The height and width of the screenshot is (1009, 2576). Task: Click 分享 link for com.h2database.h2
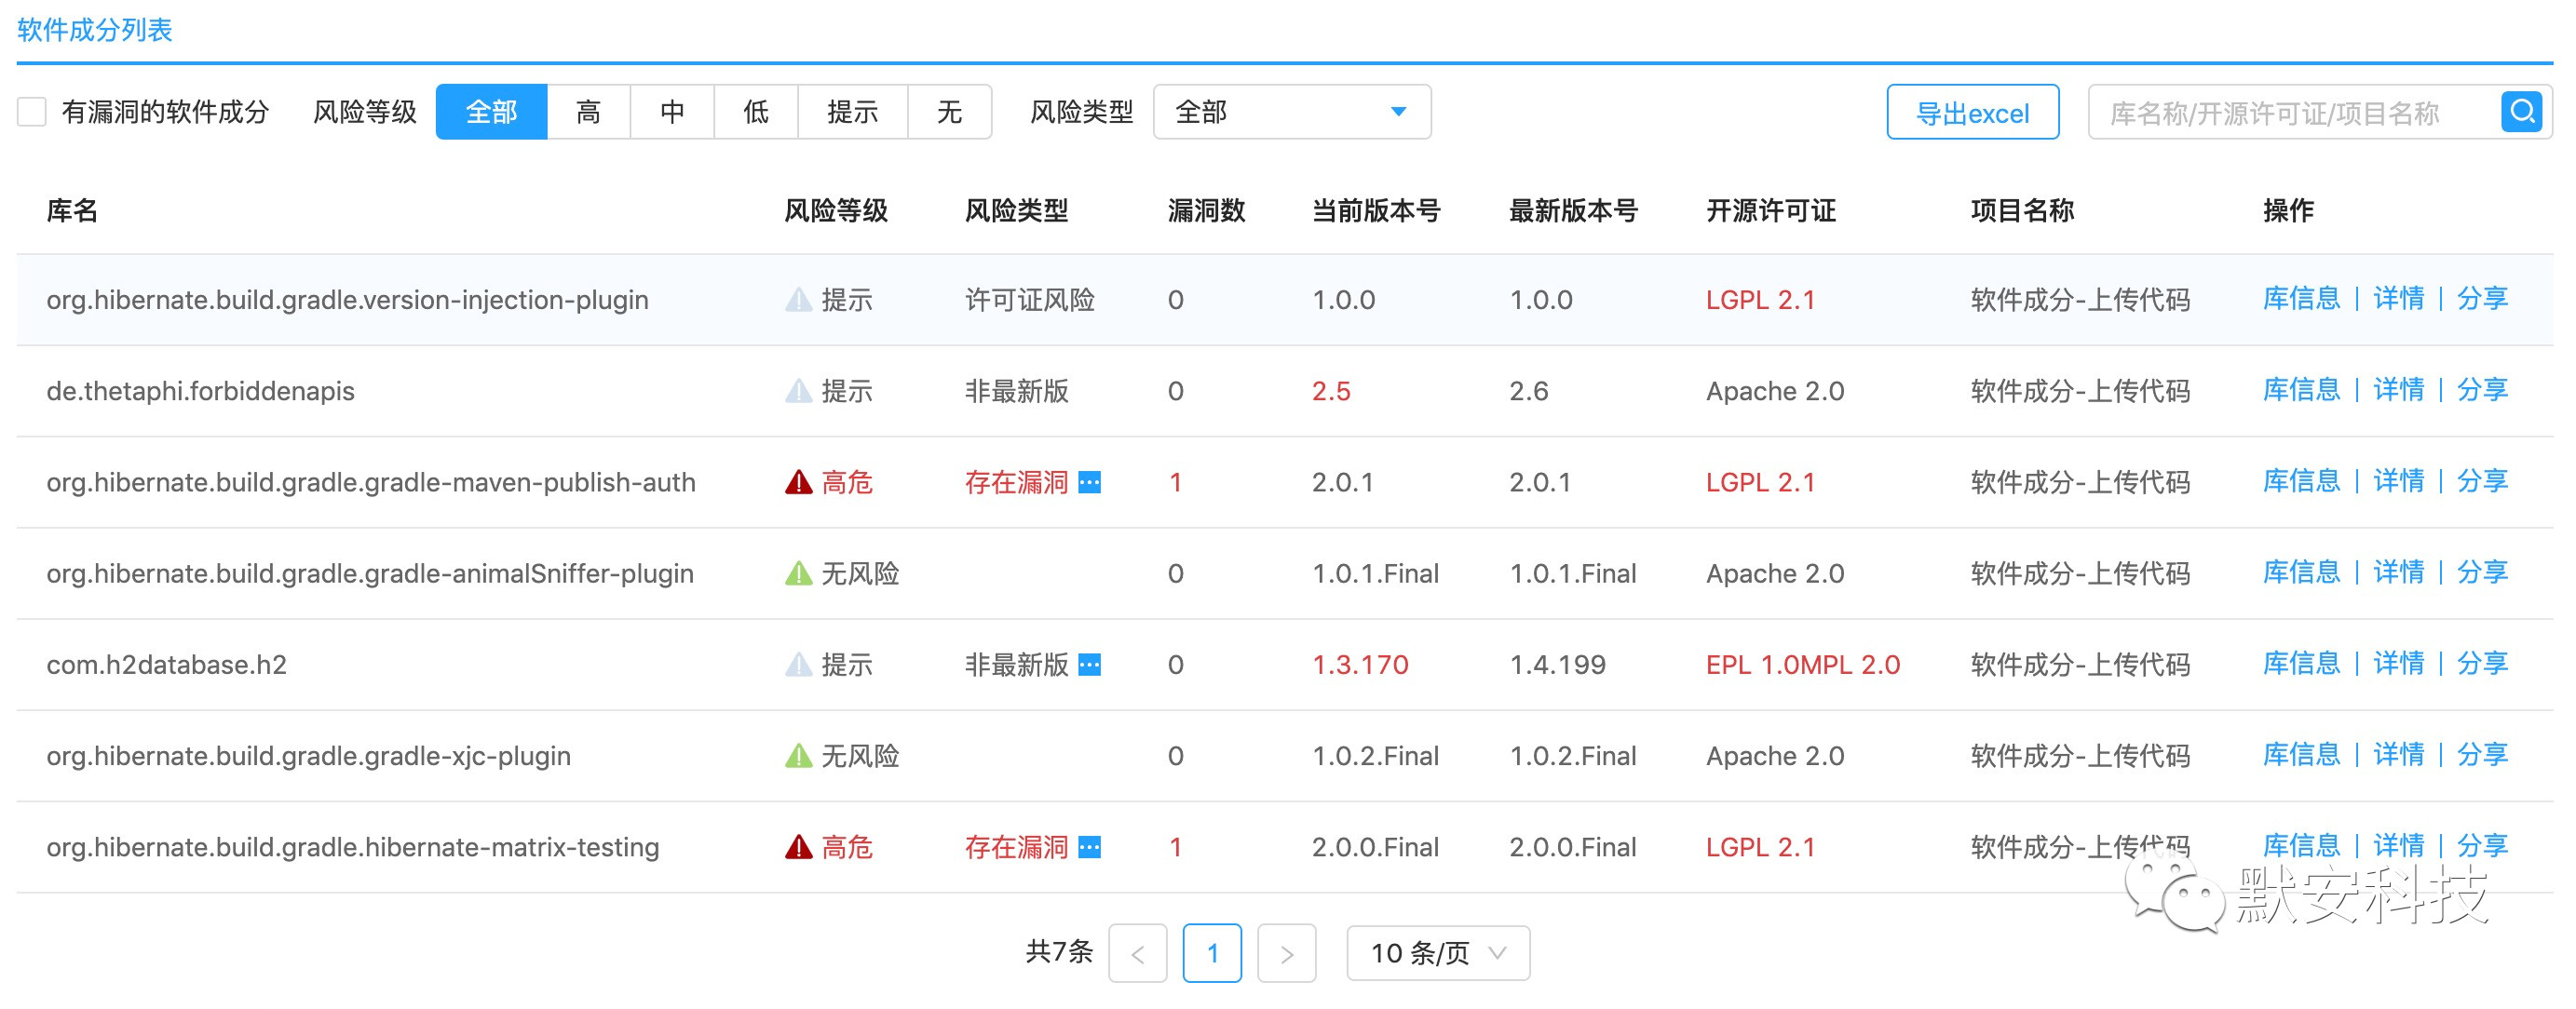[x=2482, y=664]
